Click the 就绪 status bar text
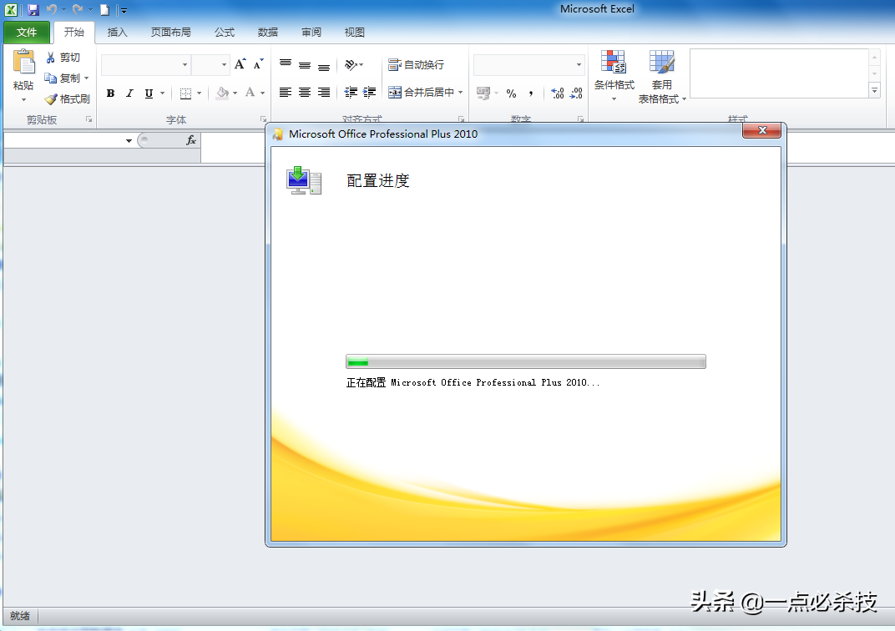 pos(20,616)
